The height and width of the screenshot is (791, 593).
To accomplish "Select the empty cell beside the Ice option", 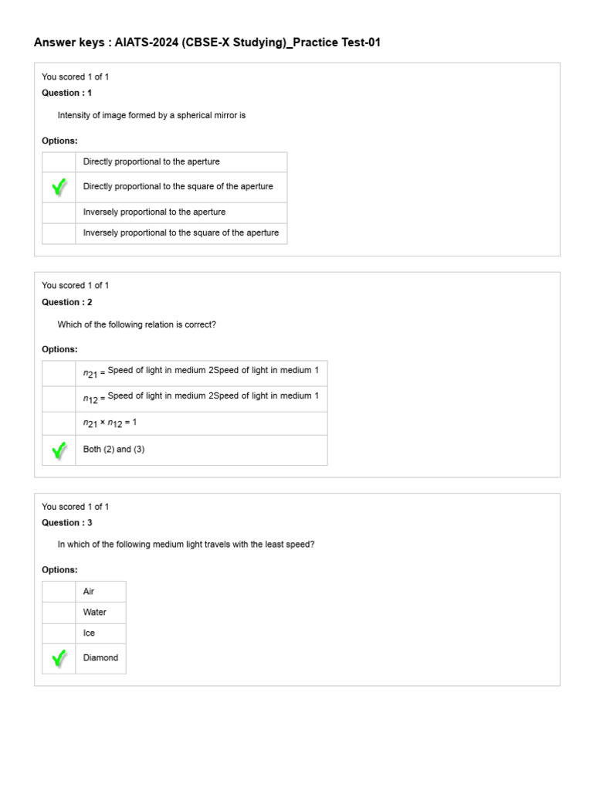I will point(59,633).
